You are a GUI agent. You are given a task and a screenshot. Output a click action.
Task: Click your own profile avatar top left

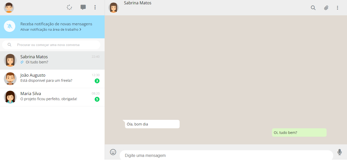(x=9, y=8)
